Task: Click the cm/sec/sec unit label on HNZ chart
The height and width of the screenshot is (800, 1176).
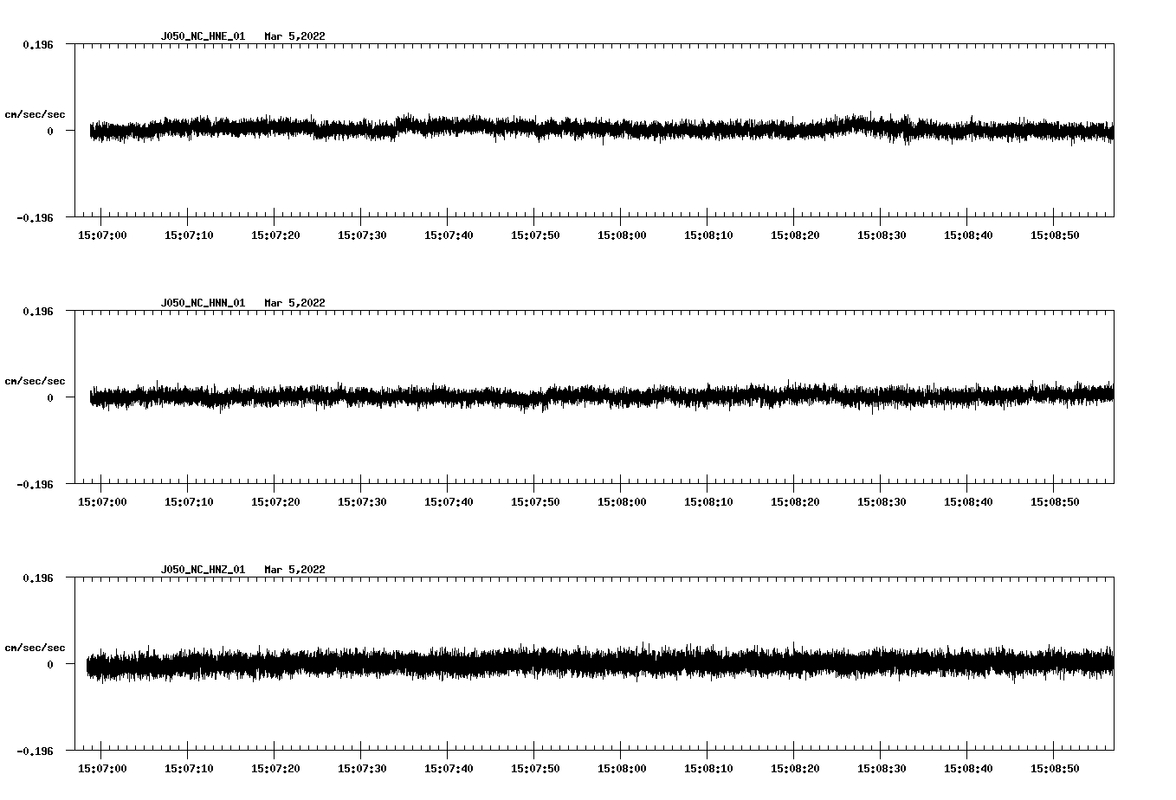Action: coord(35,648)
